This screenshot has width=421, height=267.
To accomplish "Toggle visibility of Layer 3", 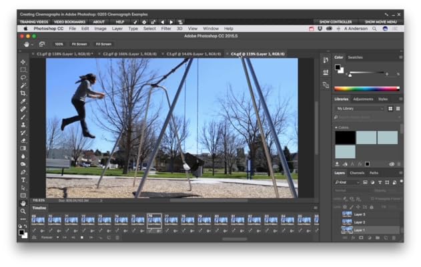I will point(336,214).
